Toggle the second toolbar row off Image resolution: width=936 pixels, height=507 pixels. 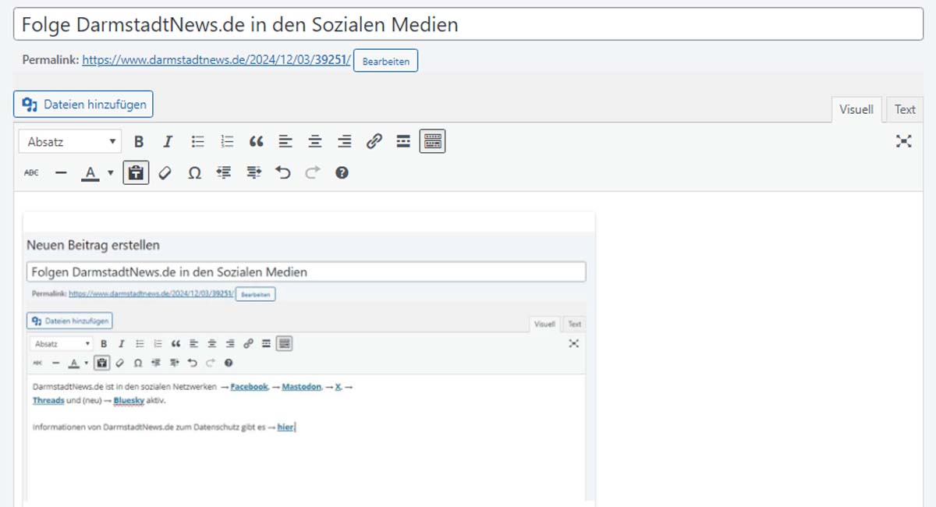coord(432,141)
